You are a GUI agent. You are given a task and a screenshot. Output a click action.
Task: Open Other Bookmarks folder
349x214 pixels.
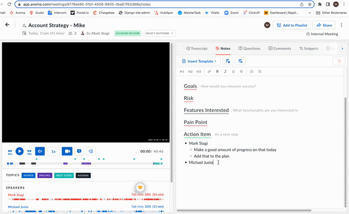pos(331,13)
